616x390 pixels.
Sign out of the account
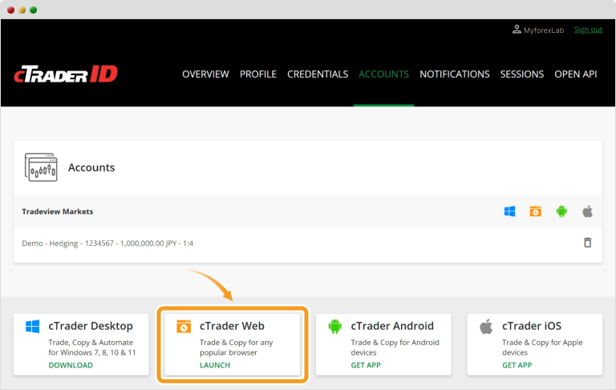tap(588, 30)
